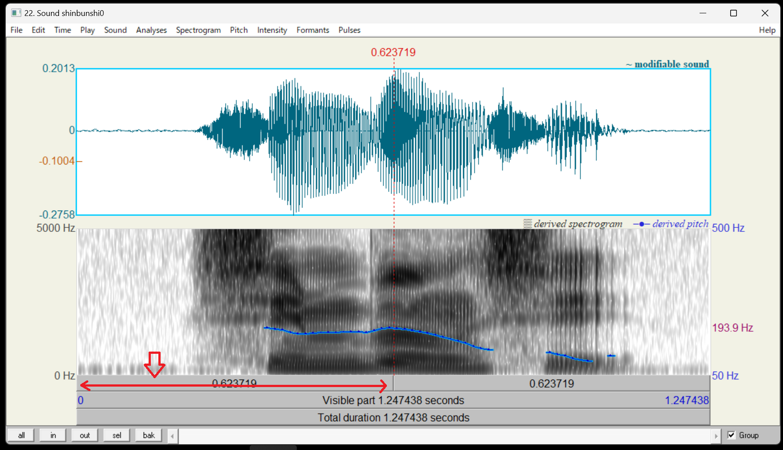783x450 pixels.
Task: Open the Pitch menu
Action: [239, 30]
